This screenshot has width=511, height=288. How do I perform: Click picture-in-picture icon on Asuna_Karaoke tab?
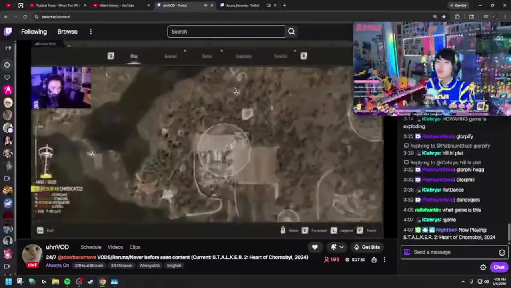tap(269, 6)
